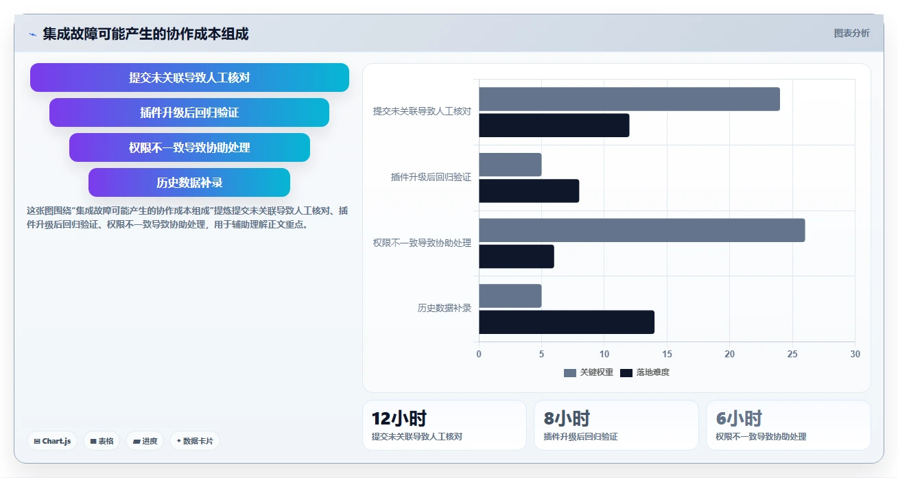The image size is (898, 478).
Task: Click the 表格 tag
Action: 102,441
